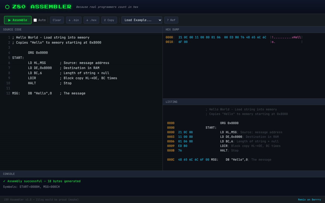Click source line ORG 0x0000
This screenshot has width=325, height=203.
tap(38, 53)
